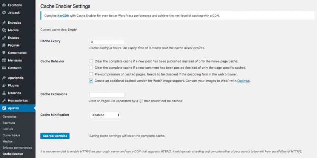Open Jetpack via its sidebar icon
Viewport: 317px width, 158px height.
[4, 12]
